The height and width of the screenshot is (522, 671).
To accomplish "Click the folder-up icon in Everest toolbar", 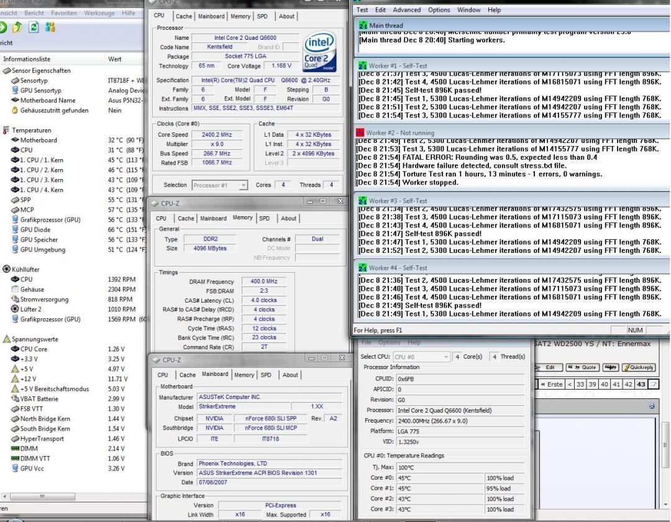I will tap(17, 28).
